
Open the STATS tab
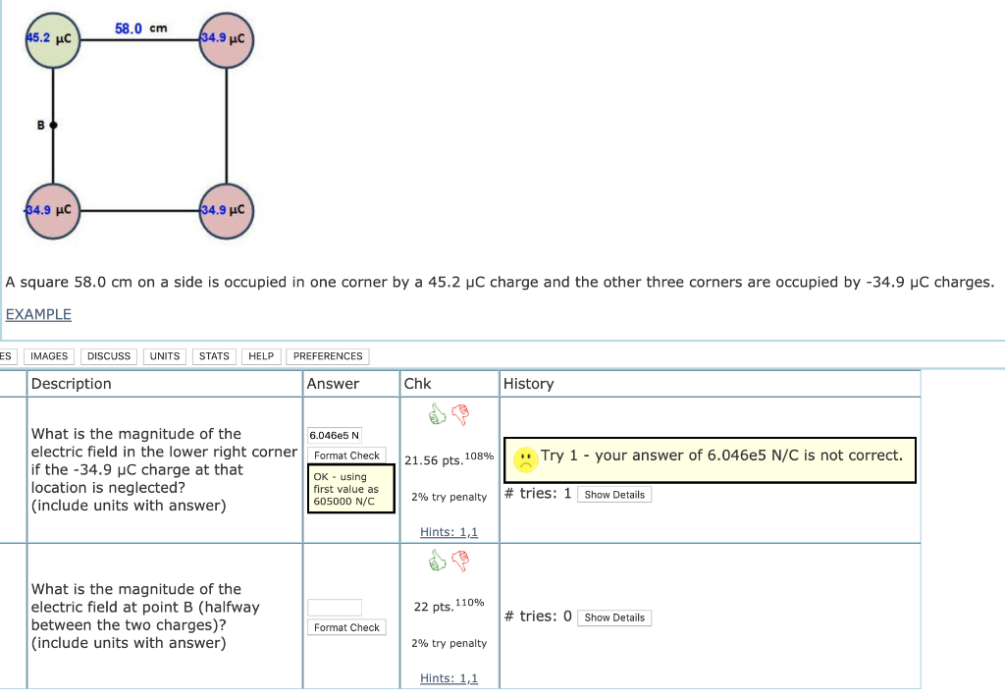[214, 356]
